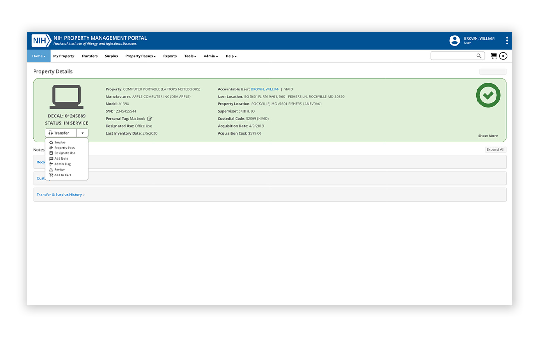
Task: Open the shopping cart icon
Action: point(494,56)
